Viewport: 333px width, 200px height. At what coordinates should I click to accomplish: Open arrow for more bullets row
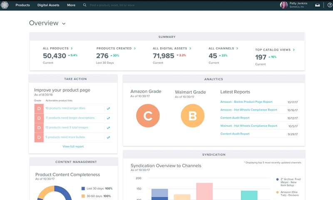(108, 137)
